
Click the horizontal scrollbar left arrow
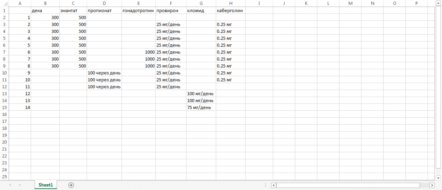[x=273, y=185]
